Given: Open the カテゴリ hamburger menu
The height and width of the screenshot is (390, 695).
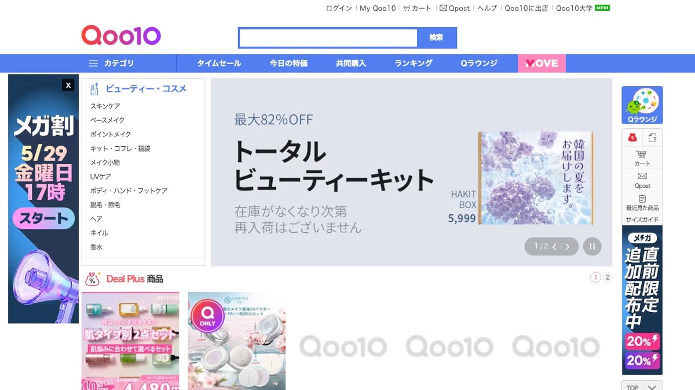Looking at the screenshot, I should coord(111,64).
